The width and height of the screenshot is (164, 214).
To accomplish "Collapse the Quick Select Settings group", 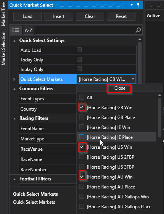I will [14, 41].
